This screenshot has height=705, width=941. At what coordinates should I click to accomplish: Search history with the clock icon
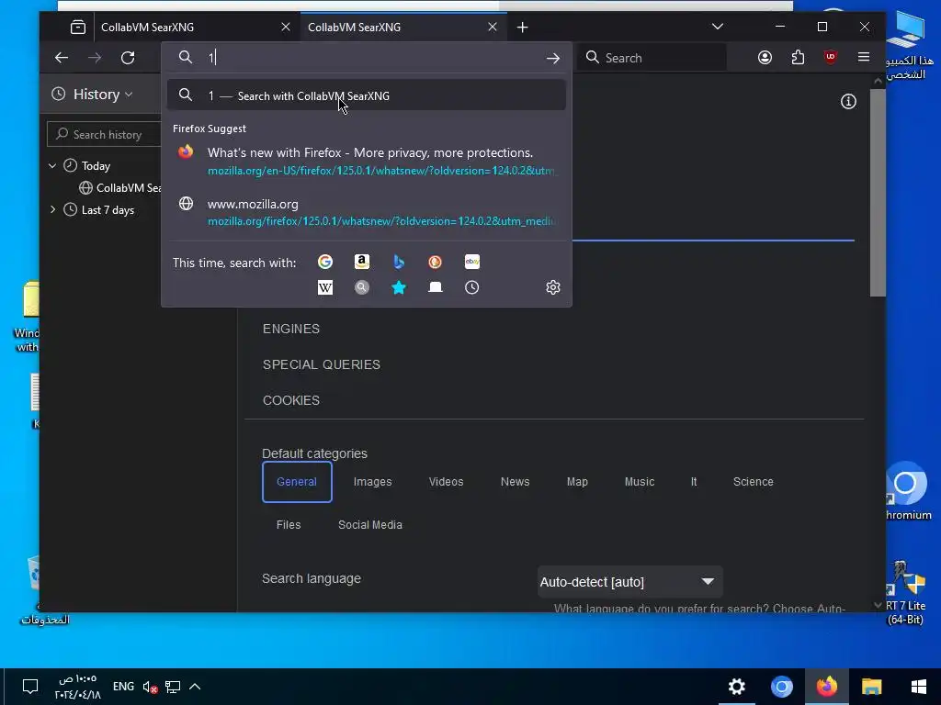tap(472, 287)
